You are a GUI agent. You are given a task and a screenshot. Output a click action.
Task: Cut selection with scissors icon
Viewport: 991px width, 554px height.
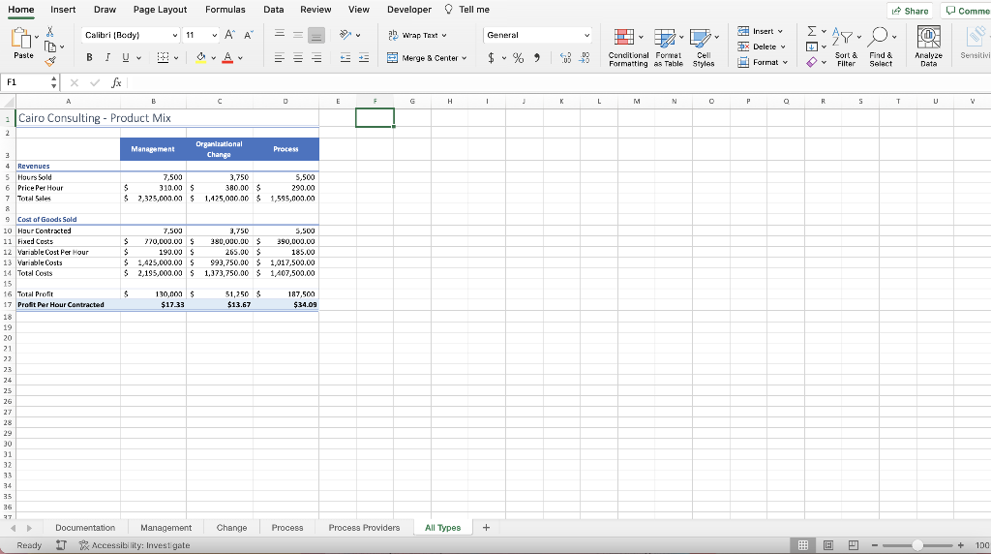click(x=50, y=32)
